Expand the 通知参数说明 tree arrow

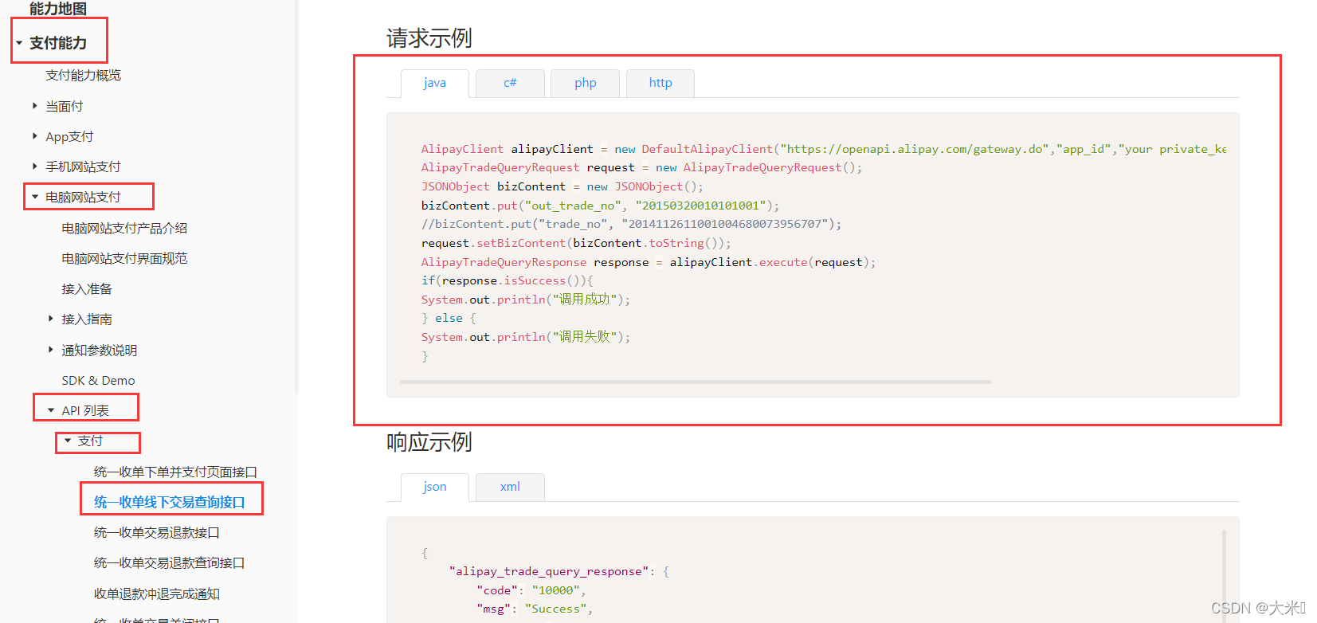tap(51, 349)
